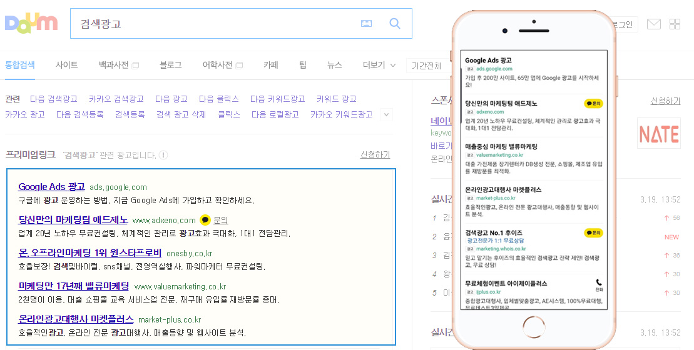Click the yellow KakaoTalk 문의 icon for 애드제노
694x350 pixels.
205,219
